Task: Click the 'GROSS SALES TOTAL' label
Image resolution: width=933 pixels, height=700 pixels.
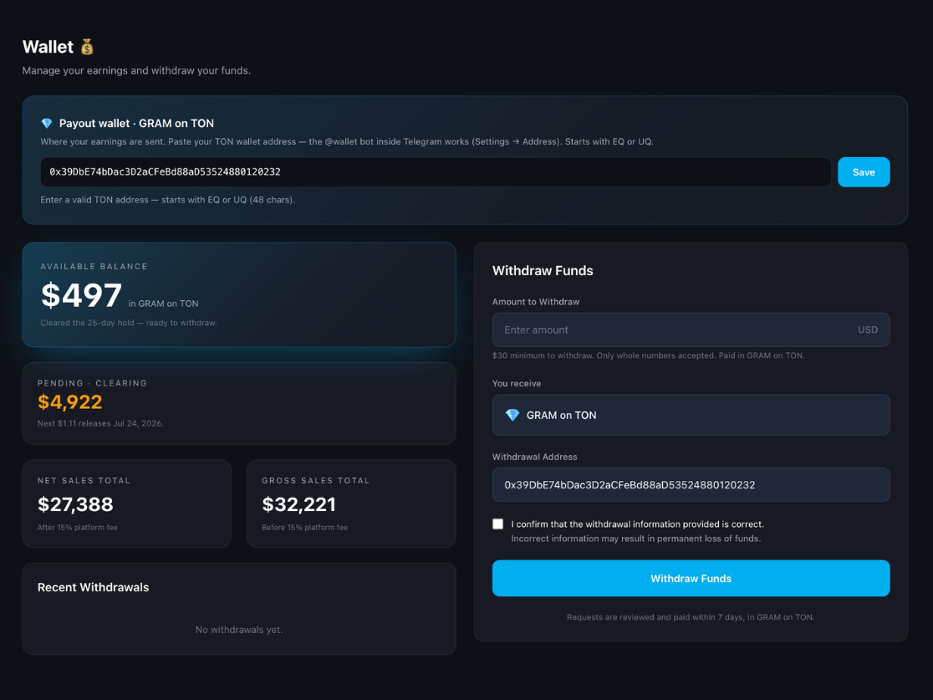Action: (x=316, y=480)
